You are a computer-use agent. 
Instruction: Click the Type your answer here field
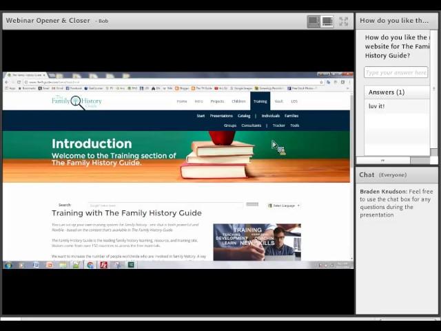pos(396,72)
